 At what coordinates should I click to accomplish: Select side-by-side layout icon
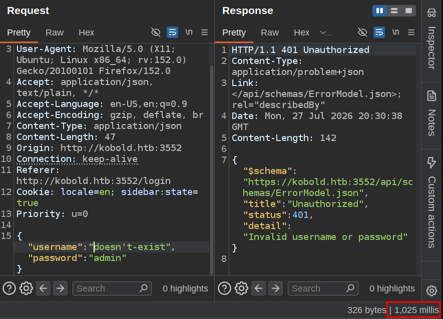point(380,10)
